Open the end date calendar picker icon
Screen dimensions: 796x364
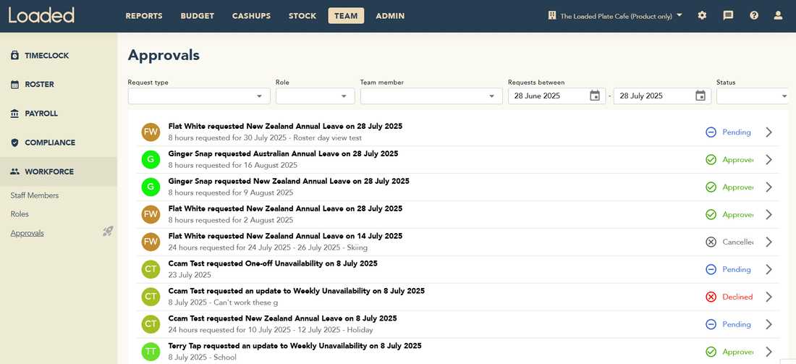click(x=700, y=96)
